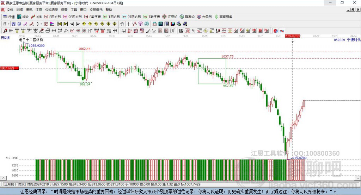Click the highlighted date marker 2024-02-19

[292, 36]
